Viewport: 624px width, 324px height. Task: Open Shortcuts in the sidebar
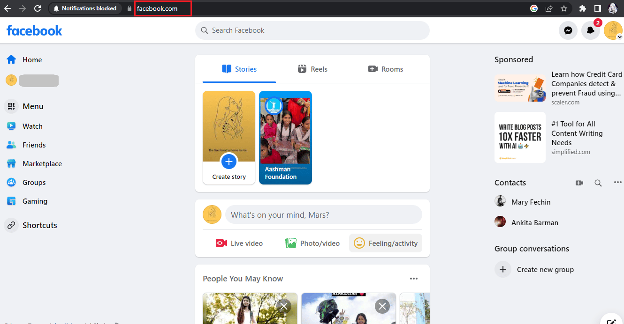coord(31,225)
